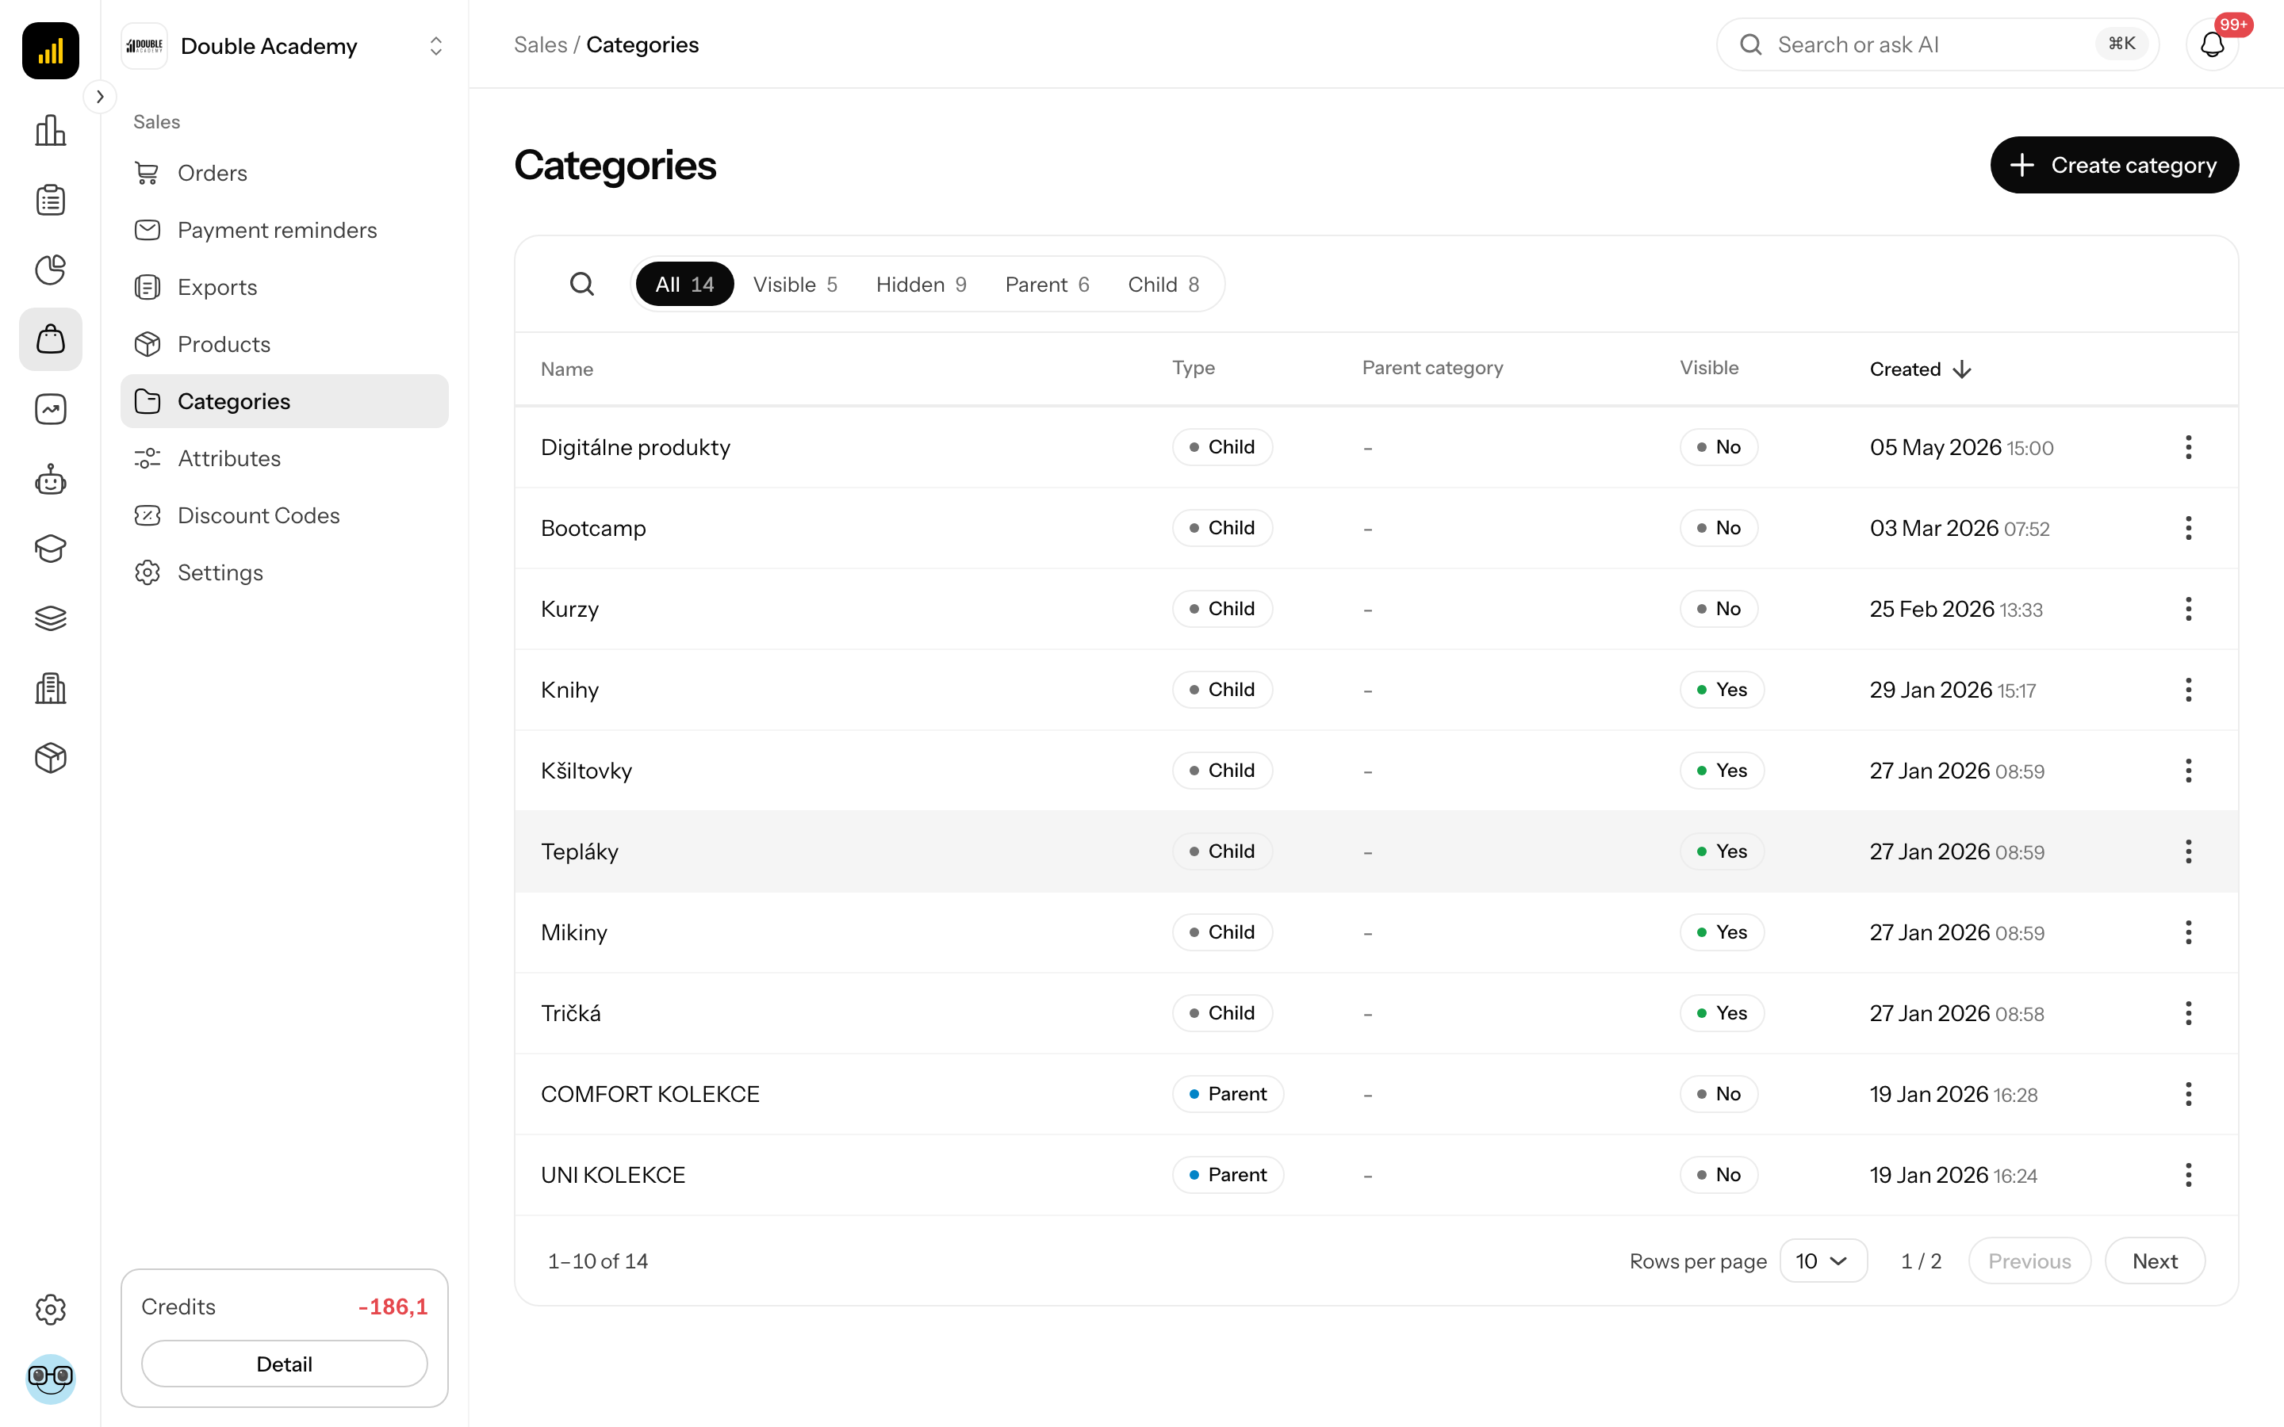Select the shopping bag sales icon
The width and height of the screenshot is (2284, 1427).
(50, 340)
